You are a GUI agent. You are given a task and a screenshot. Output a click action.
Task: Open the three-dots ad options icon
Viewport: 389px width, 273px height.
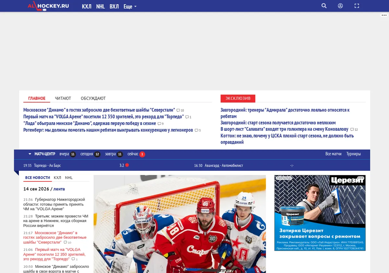coord(384,15)
